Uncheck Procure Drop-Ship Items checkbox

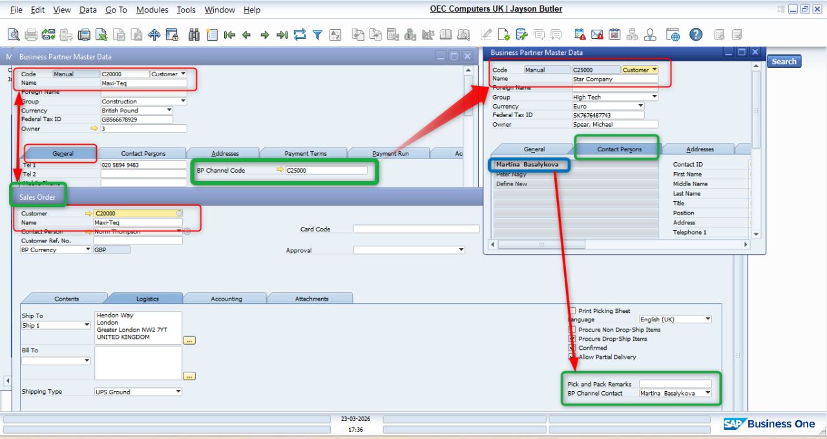pos(572,339)
